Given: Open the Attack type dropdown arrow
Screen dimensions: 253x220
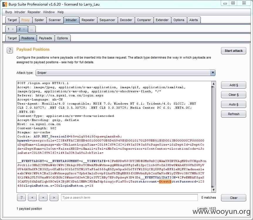Looking at the screenshot, I should tap(213, 73).
